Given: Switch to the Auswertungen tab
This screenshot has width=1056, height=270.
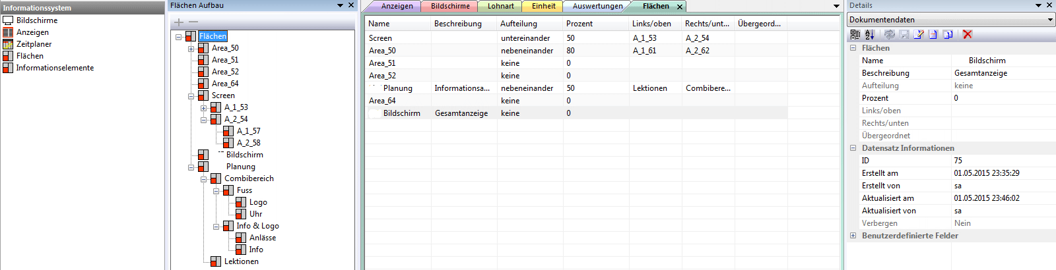Looking at the screenshot, I should (597, 6).
